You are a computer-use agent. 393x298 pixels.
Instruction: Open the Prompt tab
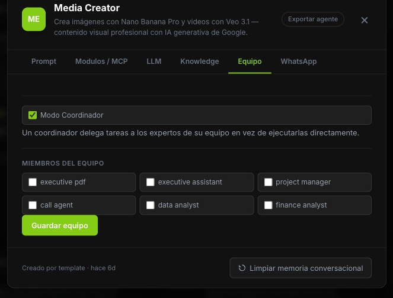(44, 61)
